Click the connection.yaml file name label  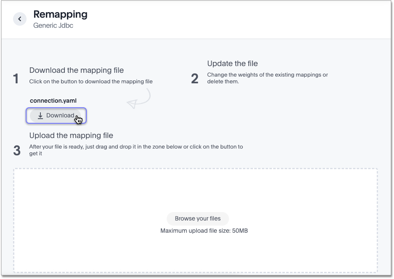click(x=53, y=100)
